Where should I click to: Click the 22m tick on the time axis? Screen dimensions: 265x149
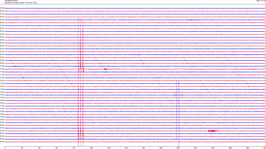coord(195,148)
